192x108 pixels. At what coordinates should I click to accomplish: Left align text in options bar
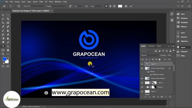click(106, 6)
